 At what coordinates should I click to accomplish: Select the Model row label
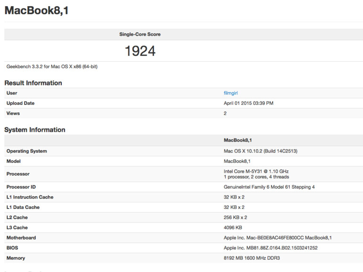[x=13, y=161]
